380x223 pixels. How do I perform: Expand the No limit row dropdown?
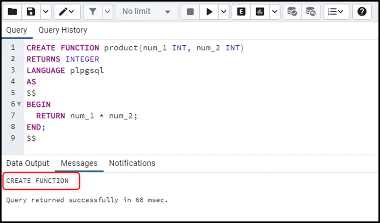click(147, 12)
